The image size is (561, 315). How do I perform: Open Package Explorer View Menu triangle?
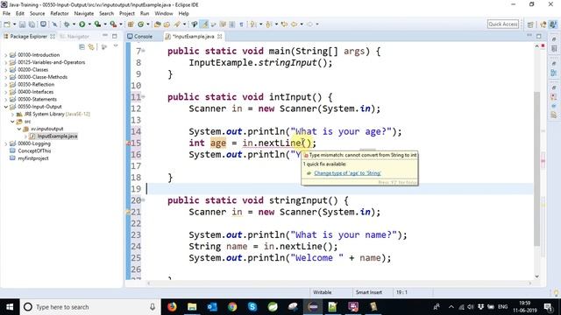pos(116,46)
